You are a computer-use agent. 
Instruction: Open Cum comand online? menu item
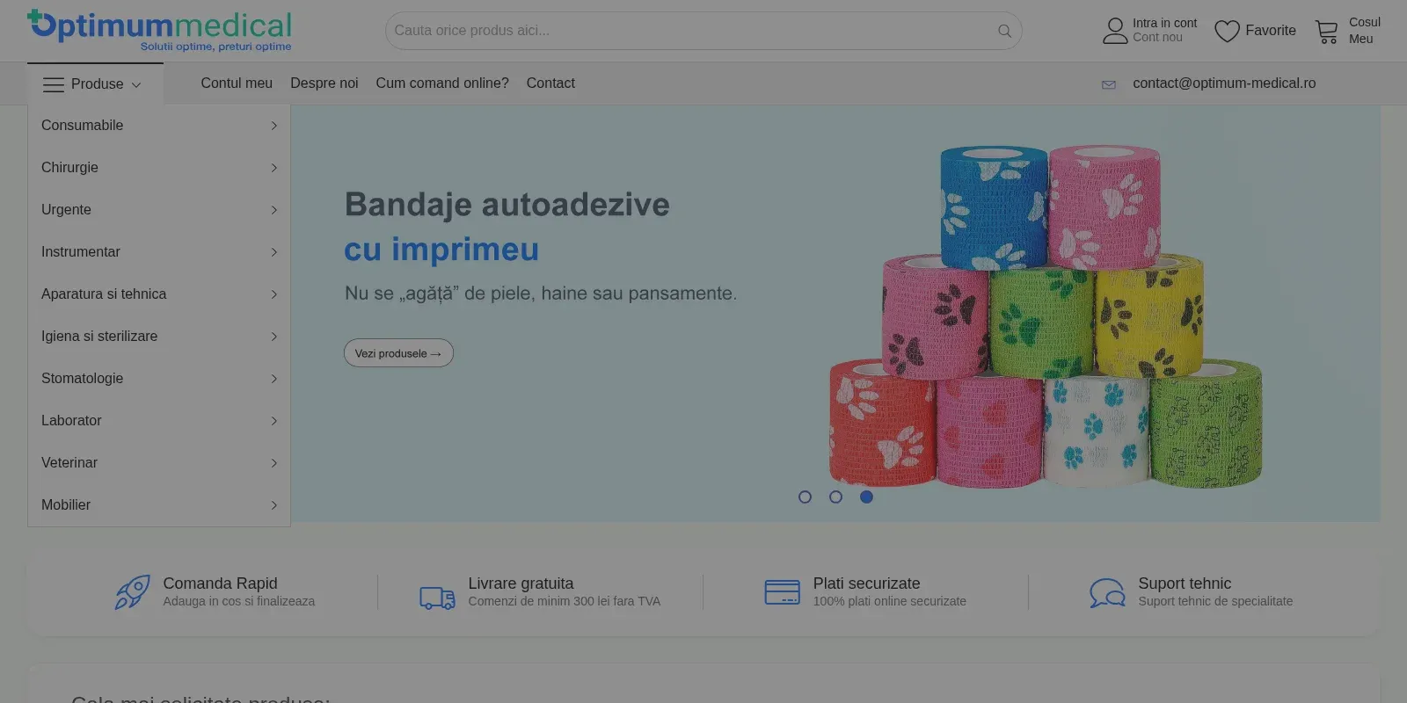pyautogui.click(x=442, y=83)
